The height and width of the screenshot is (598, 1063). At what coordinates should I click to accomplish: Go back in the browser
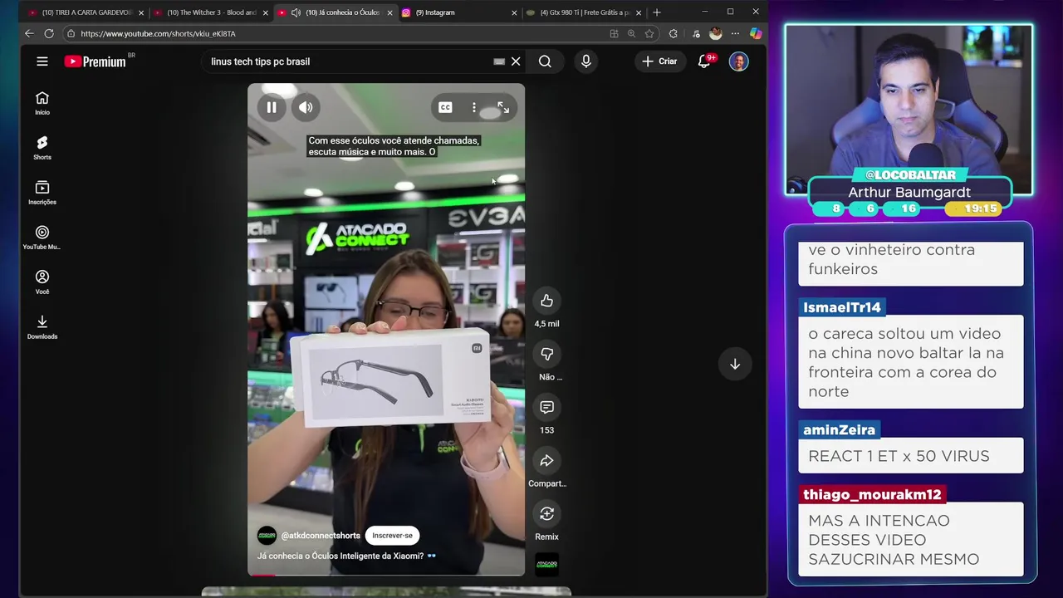(29, 33)
